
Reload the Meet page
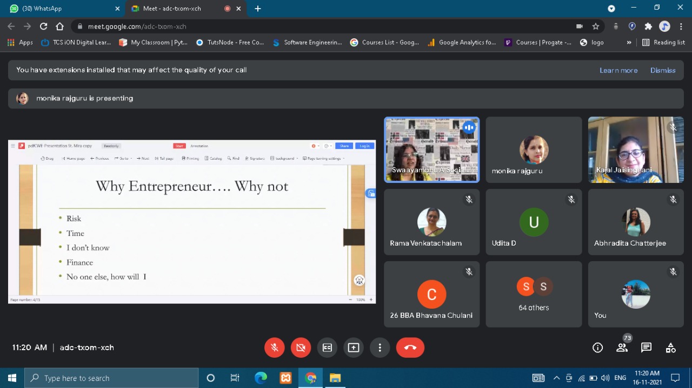pyautogui.click(x=44, y=26)
